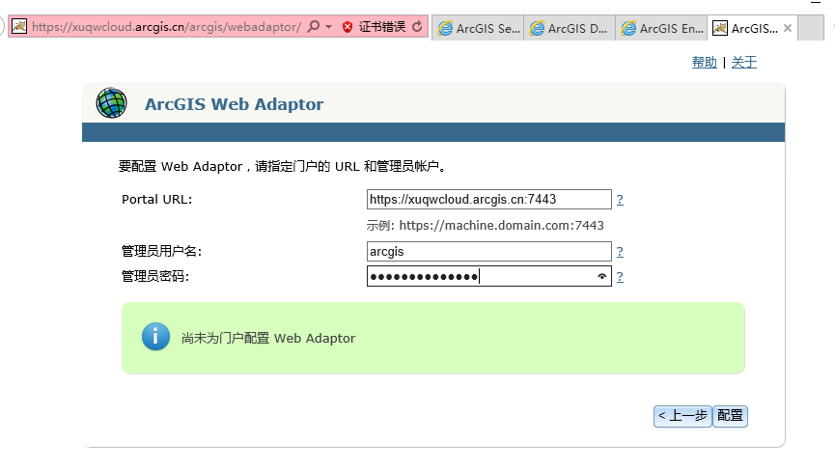This screenshot has width=835, height=470.
Task: Select the active ArcGIS... tab
Action: (x=752, y=28)
